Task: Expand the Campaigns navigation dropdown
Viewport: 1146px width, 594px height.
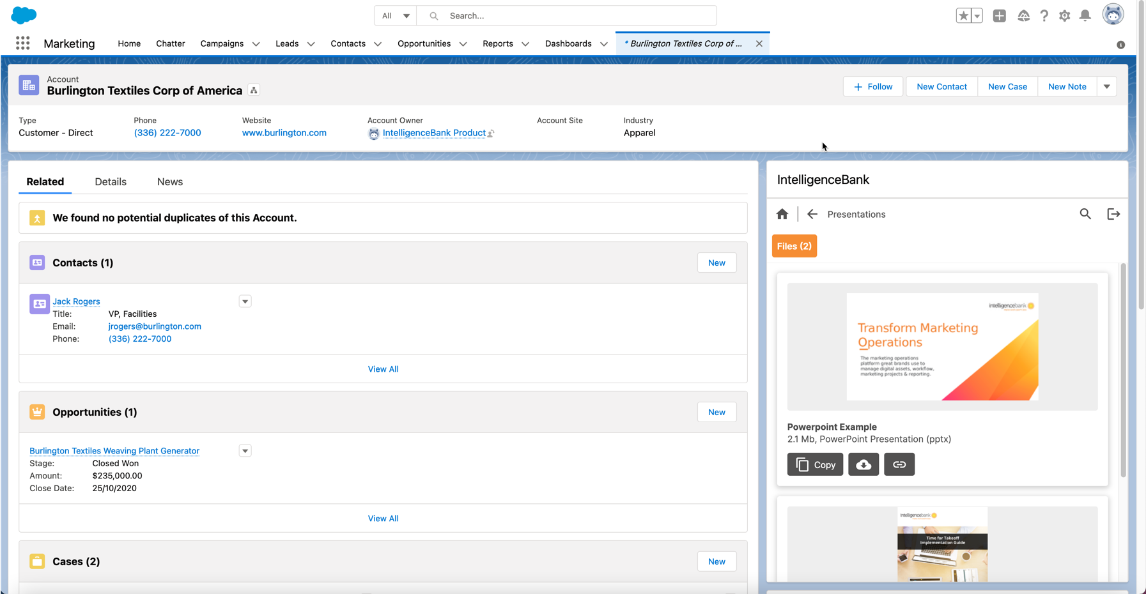Action: point(256,44)
